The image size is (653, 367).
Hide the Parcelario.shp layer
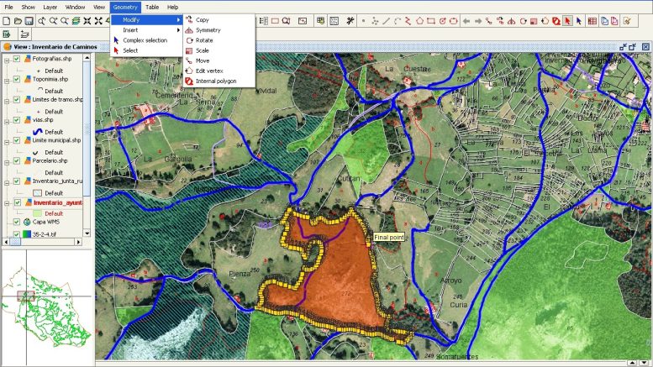pos(17,160)
